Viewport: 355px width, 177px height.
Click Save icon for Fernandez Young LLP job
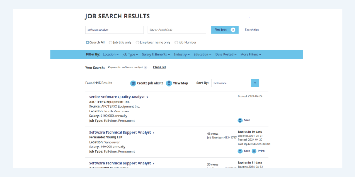(240, 151)
